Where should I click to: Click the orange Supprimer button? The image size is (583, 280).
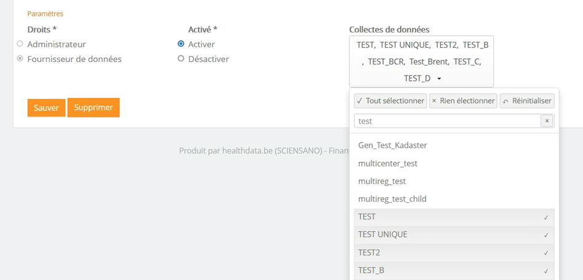[93, 107]
